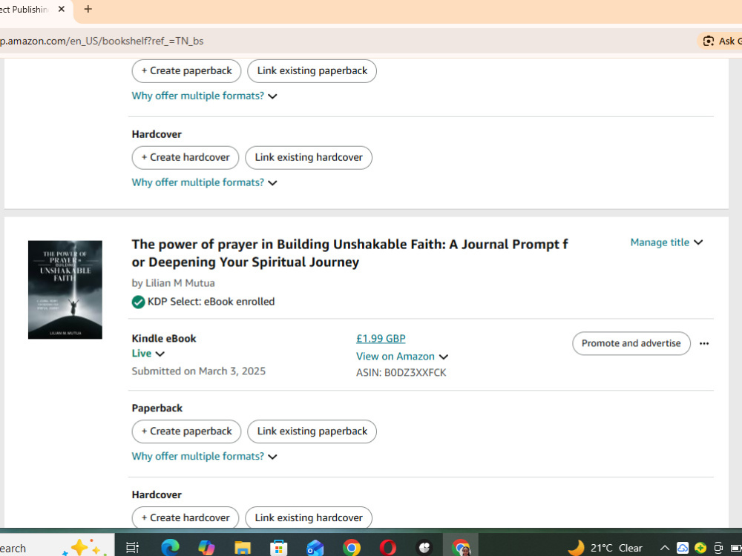The height and width of the screenshot is (556, 742).
Task: Click Create paperback in the upper book card
Action: (x=186, y=71)
